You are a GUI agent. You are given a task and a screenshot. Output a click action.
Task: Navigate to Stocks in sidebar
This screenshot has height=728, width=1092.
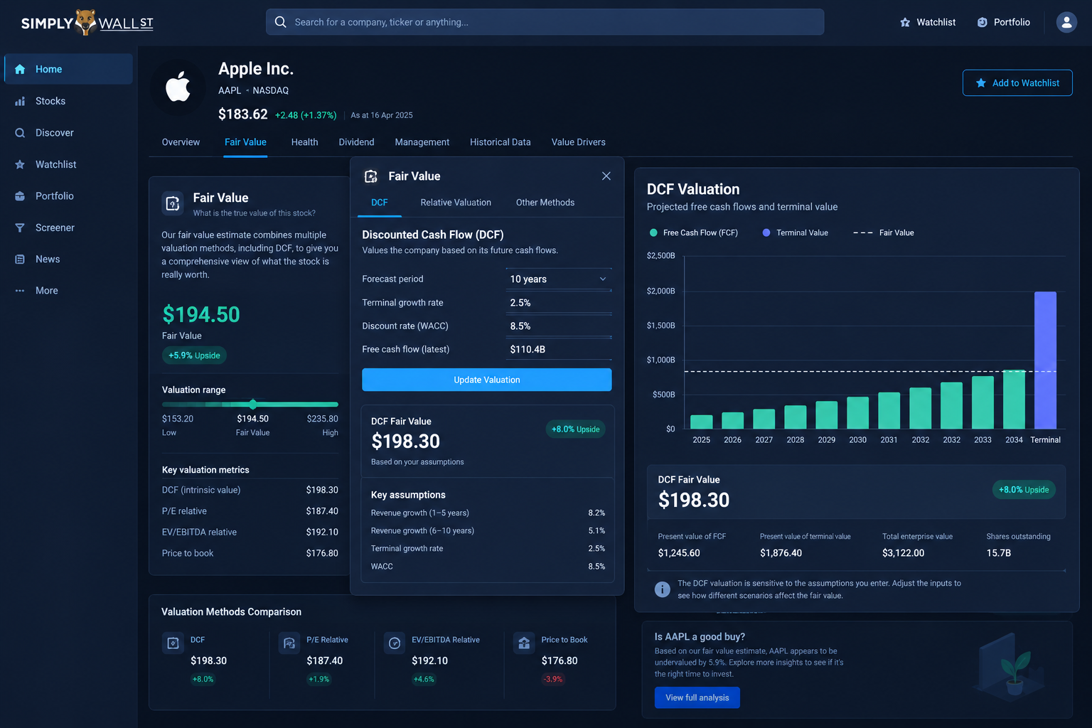click(x=68, y=101)
